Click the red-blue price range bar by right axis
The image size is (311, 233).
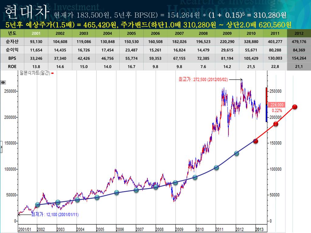coord(266,105)
